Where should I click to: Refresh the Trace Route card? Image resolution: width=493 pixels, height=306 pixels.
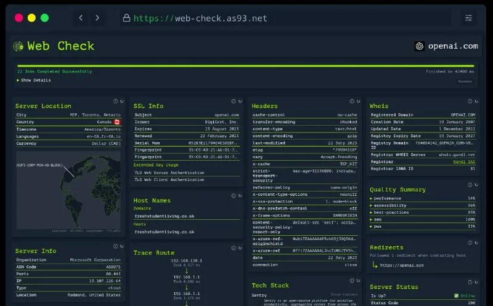point(240,248)
